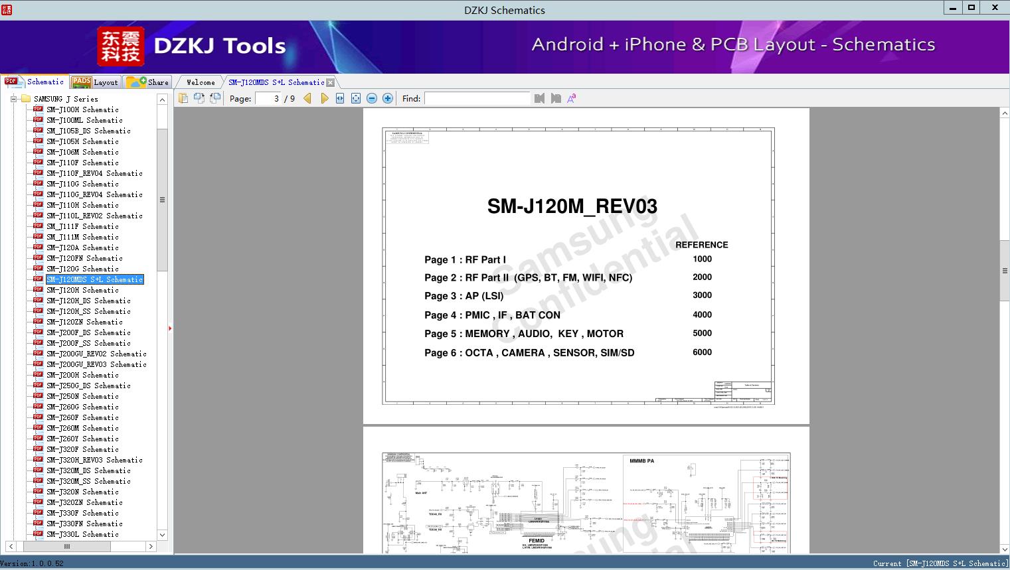Zoom out with the minus icon

pyautogui.click(x=372, y=98)
